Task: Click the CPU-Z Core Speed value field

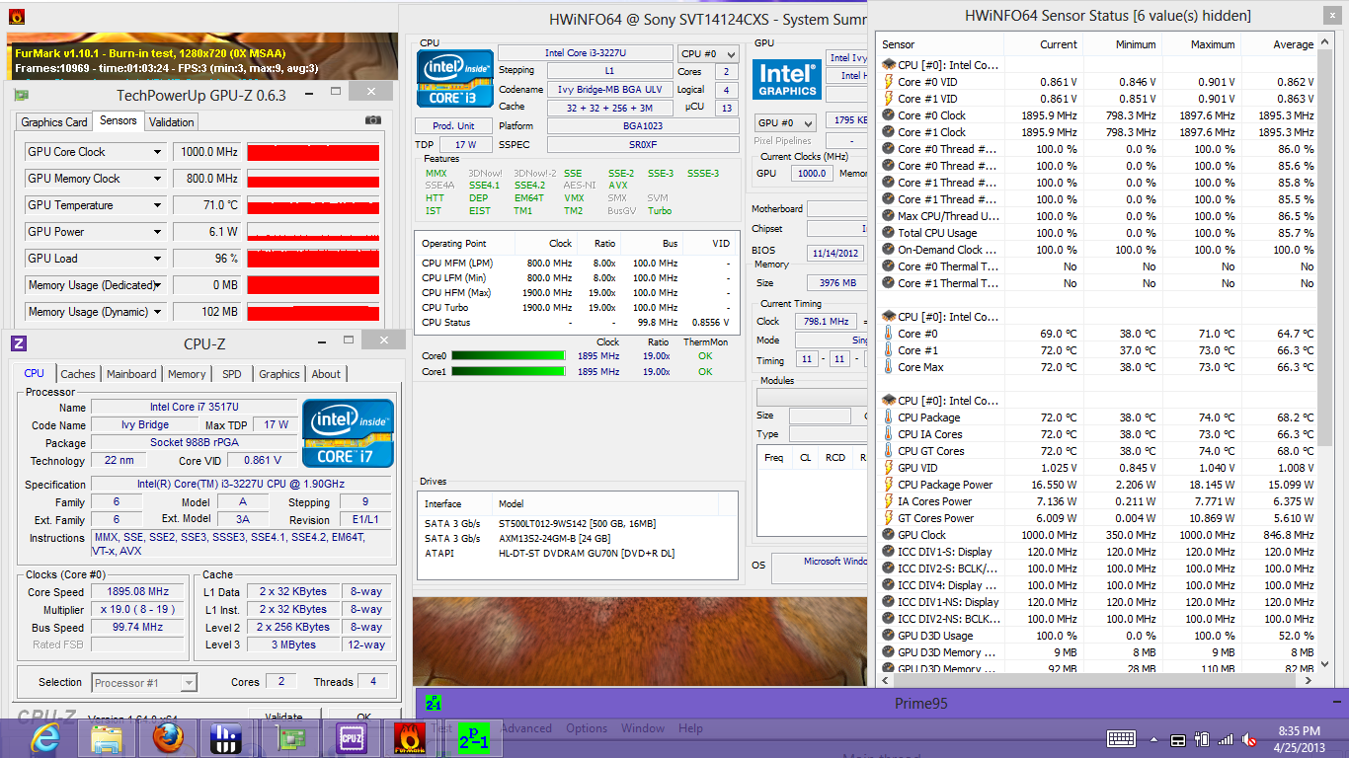Action: (x=136, y=592)
